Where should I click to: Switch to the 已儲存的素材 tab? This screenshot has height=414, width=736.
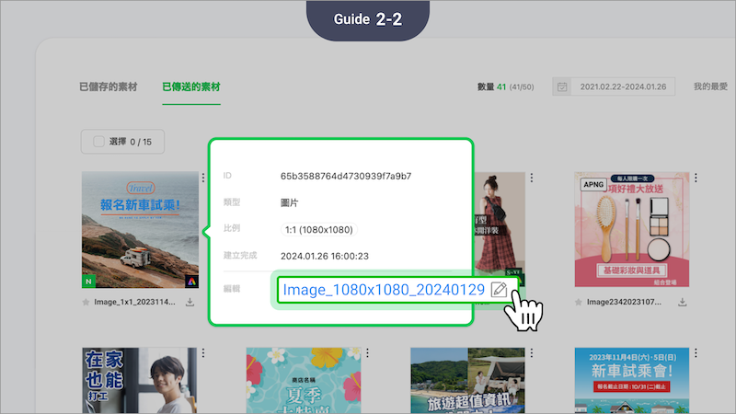108,87
